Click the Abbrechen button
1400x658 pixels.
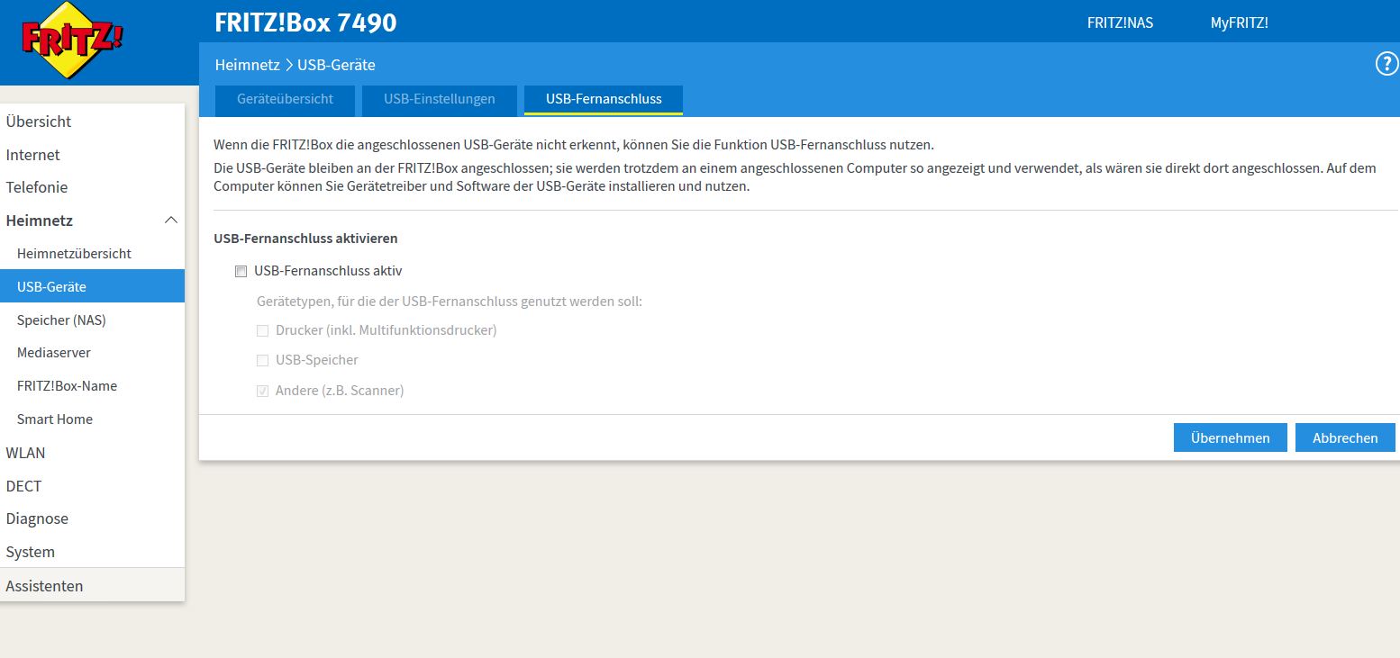[1345, 437]
